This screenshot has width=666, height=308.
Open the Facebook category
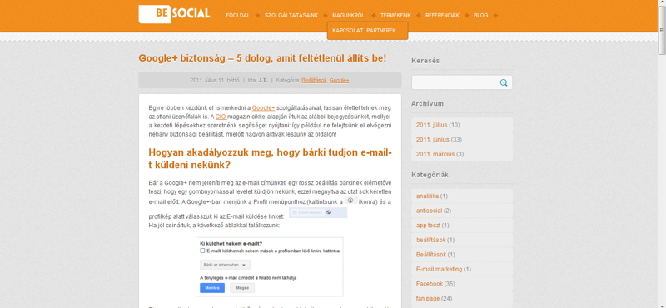430,283
